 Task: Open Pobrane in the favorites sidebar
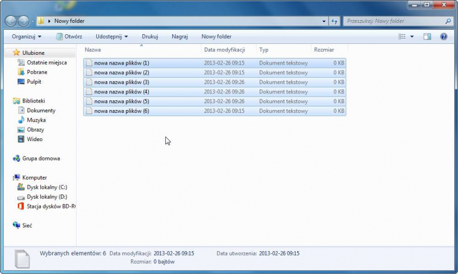tap(37, 72)
